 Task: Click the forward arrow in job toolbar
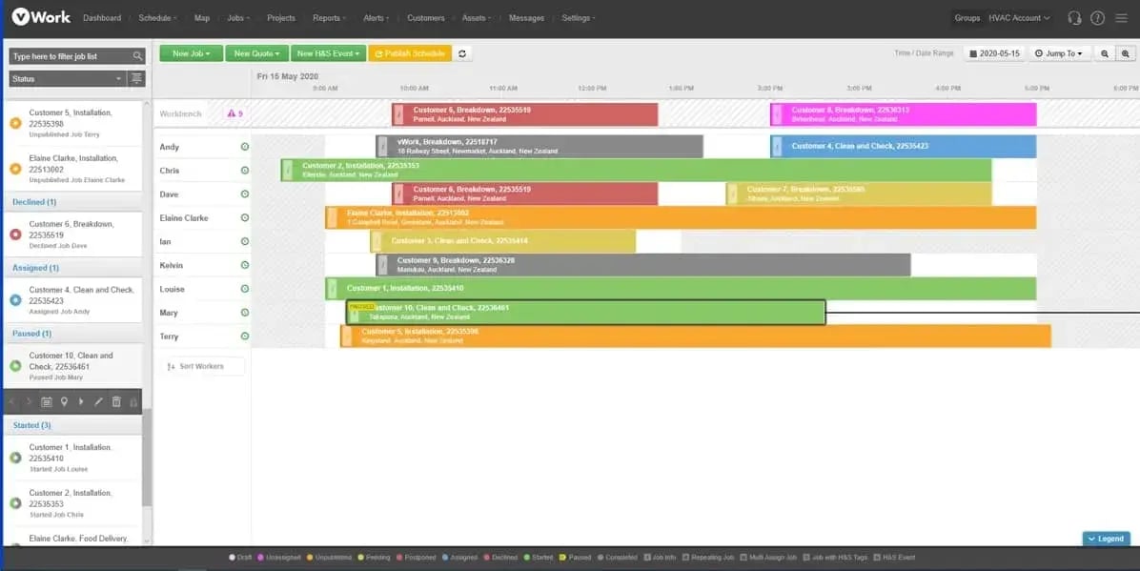[30, 401]
